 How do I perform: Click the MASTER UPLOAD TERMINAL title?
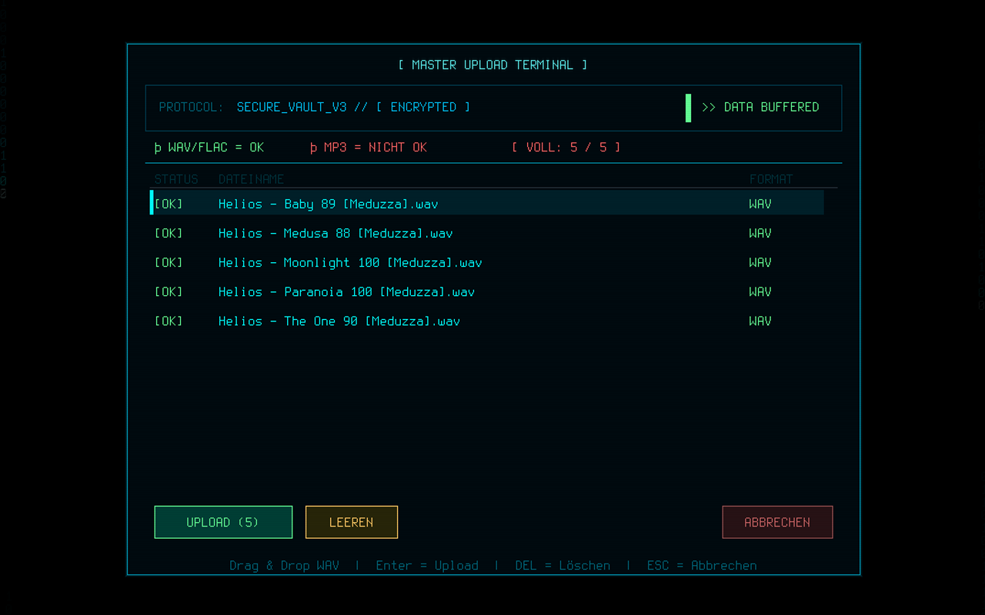[492, 65]
